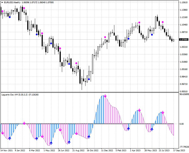This screenshot has width=189, height=153.
Task: Select the current price label 1.07005
Action: [x=184, y=40]
